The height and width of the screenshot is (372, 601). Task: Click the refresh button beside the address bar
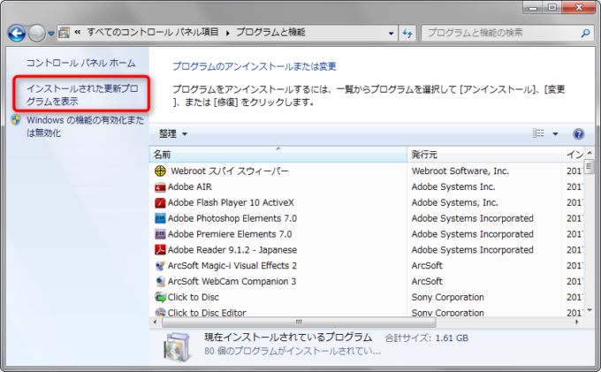408,34
